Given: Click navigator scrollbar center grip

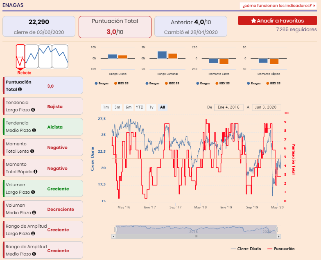Looking at the screenshot, I should tap(196, 237).
